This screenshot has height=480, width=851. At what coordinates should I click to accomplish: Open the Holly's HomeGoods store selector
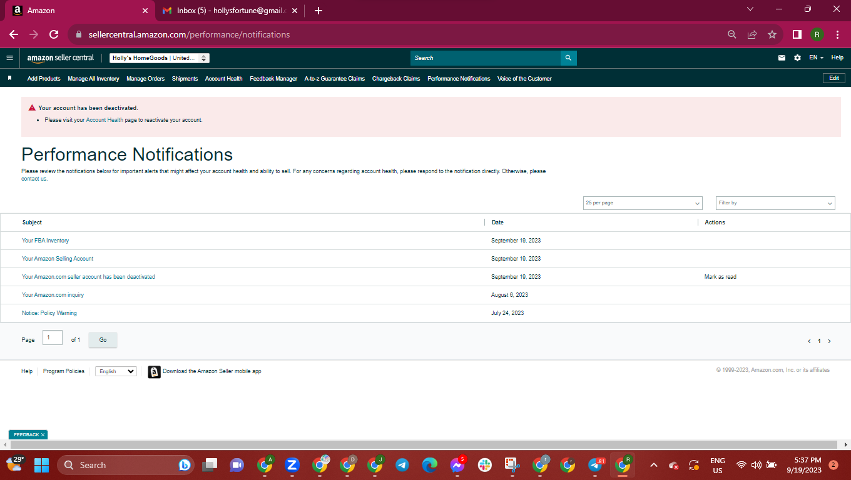click(160, 58)
